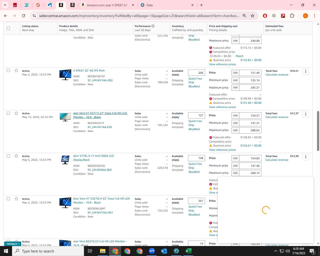This screenshot has width=320, height=256.
Task: Check the acer Vero V7 V277 row checkbox
Action: click(8, 113)
